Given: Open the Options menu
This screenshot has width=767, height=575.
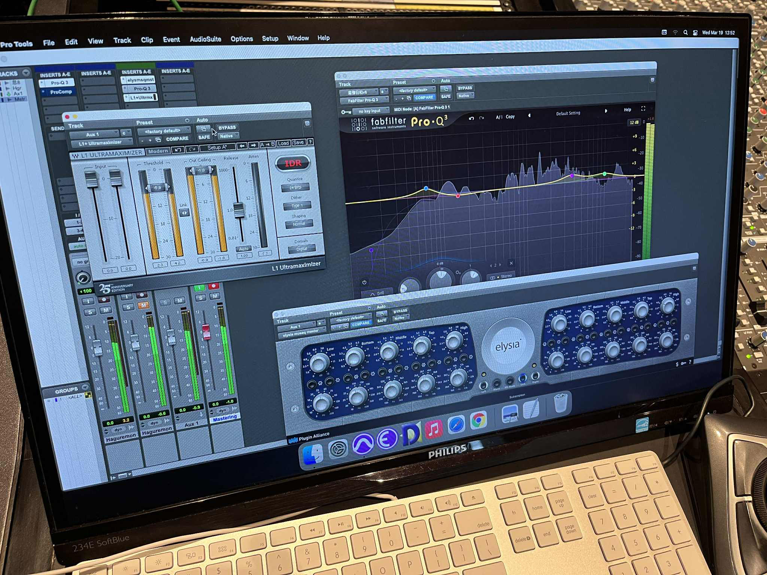Looking at the screenshot, I should pos(242,39).
